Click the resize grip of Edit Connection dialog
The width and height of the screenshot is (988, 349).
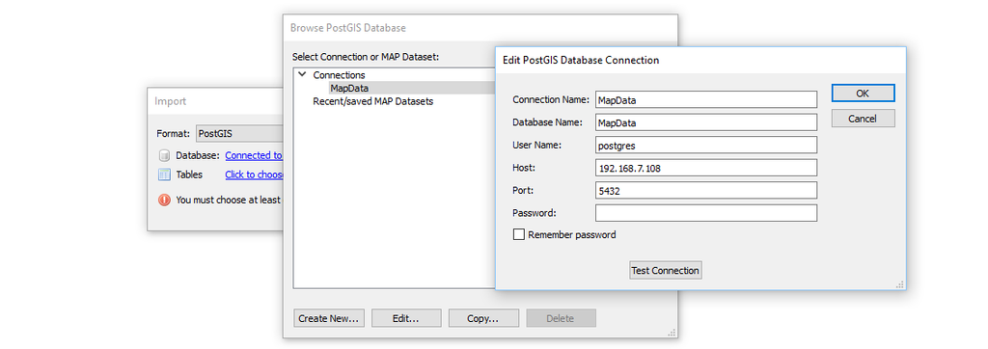pos(900,284)
